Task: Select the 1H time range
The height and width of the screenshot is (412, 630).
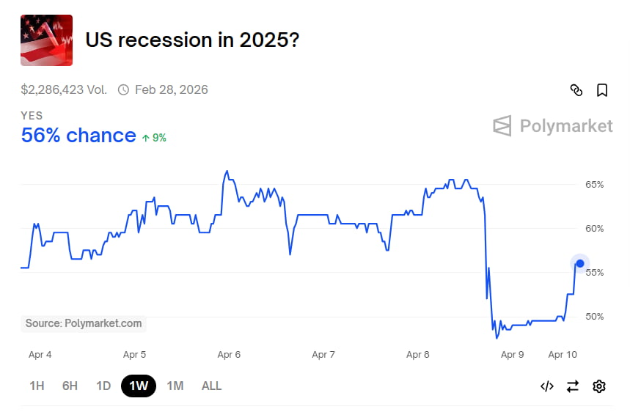Action: click(x=37, y=386)
